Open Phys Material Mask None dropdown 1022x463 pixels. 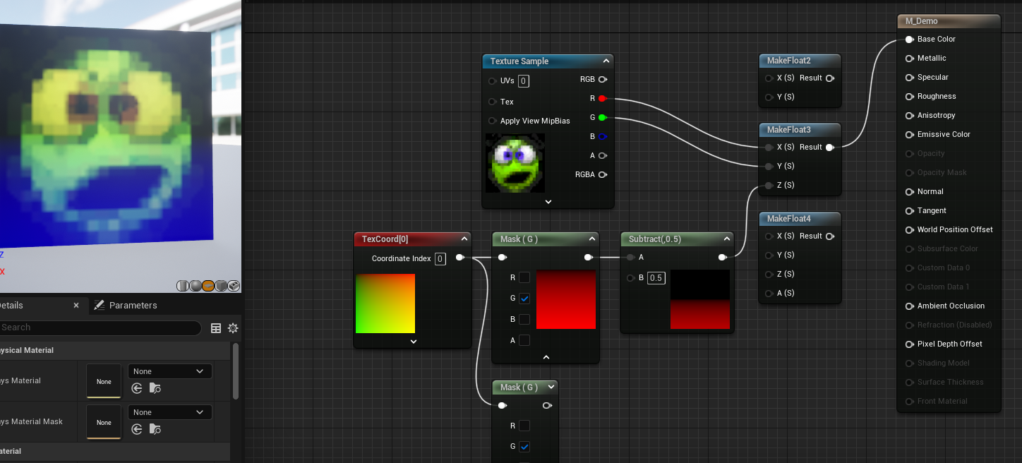coord(169,412)
